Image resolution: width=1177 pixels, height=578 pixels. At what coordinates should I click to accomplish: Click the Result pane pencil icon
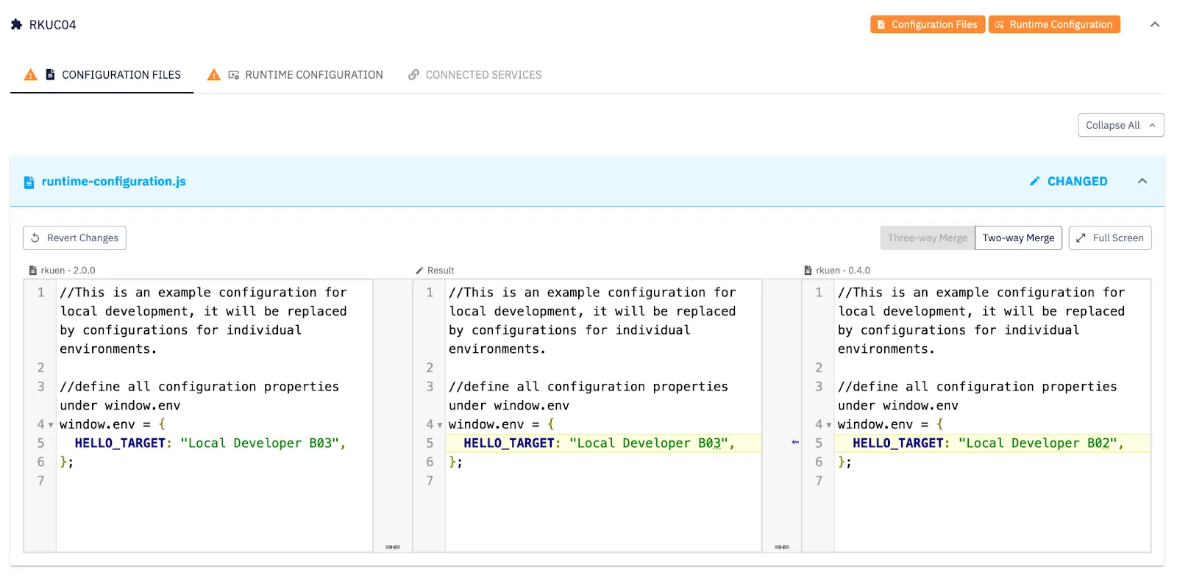tap(419, 270)
